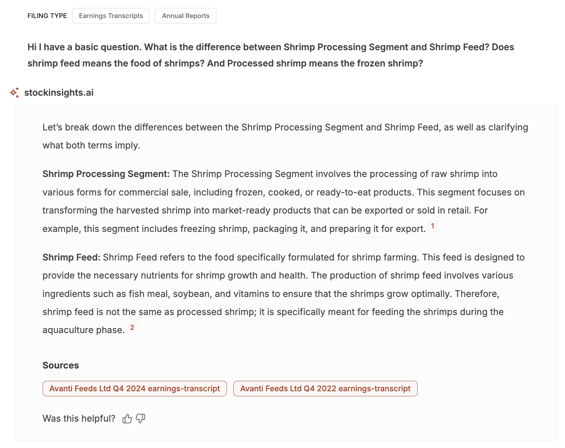Screen dimensions: 565x448
Task: Click the bold "Shrimp Processing Segment:" heading
Action: click(x=106, y=174)
